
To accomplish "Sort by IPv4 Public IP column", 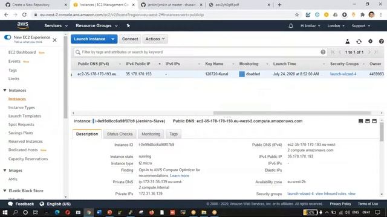I will 138,64.
